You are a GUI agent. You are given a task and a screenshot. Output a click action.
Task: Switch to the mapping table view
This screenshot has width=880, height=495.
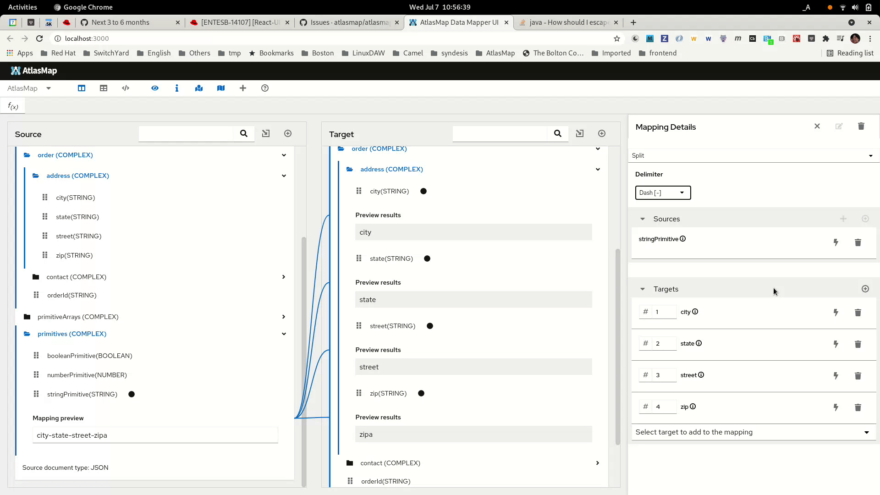pos(103,88)
